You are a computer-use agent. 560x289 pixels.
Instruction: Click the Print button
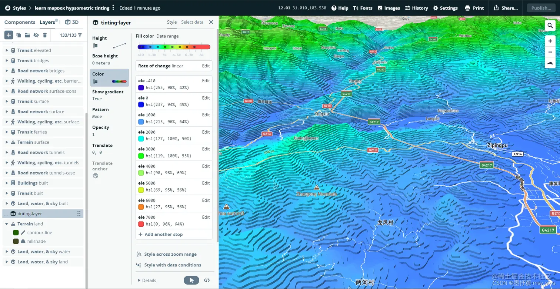[x=474, y=8]
